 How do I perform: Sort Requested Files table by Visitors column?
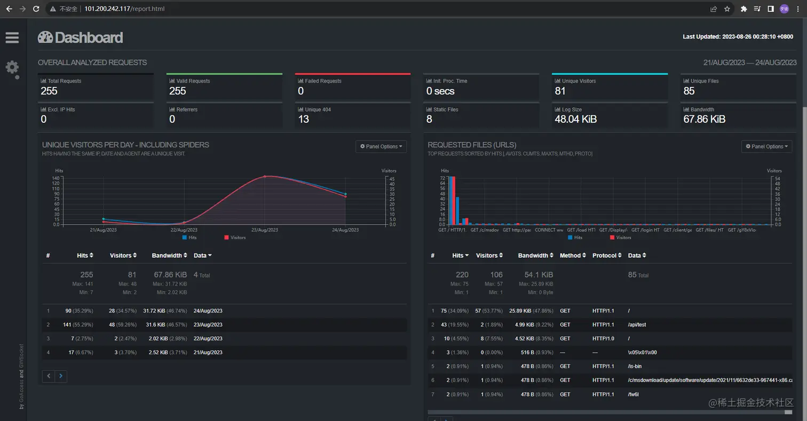click(489, 256)
